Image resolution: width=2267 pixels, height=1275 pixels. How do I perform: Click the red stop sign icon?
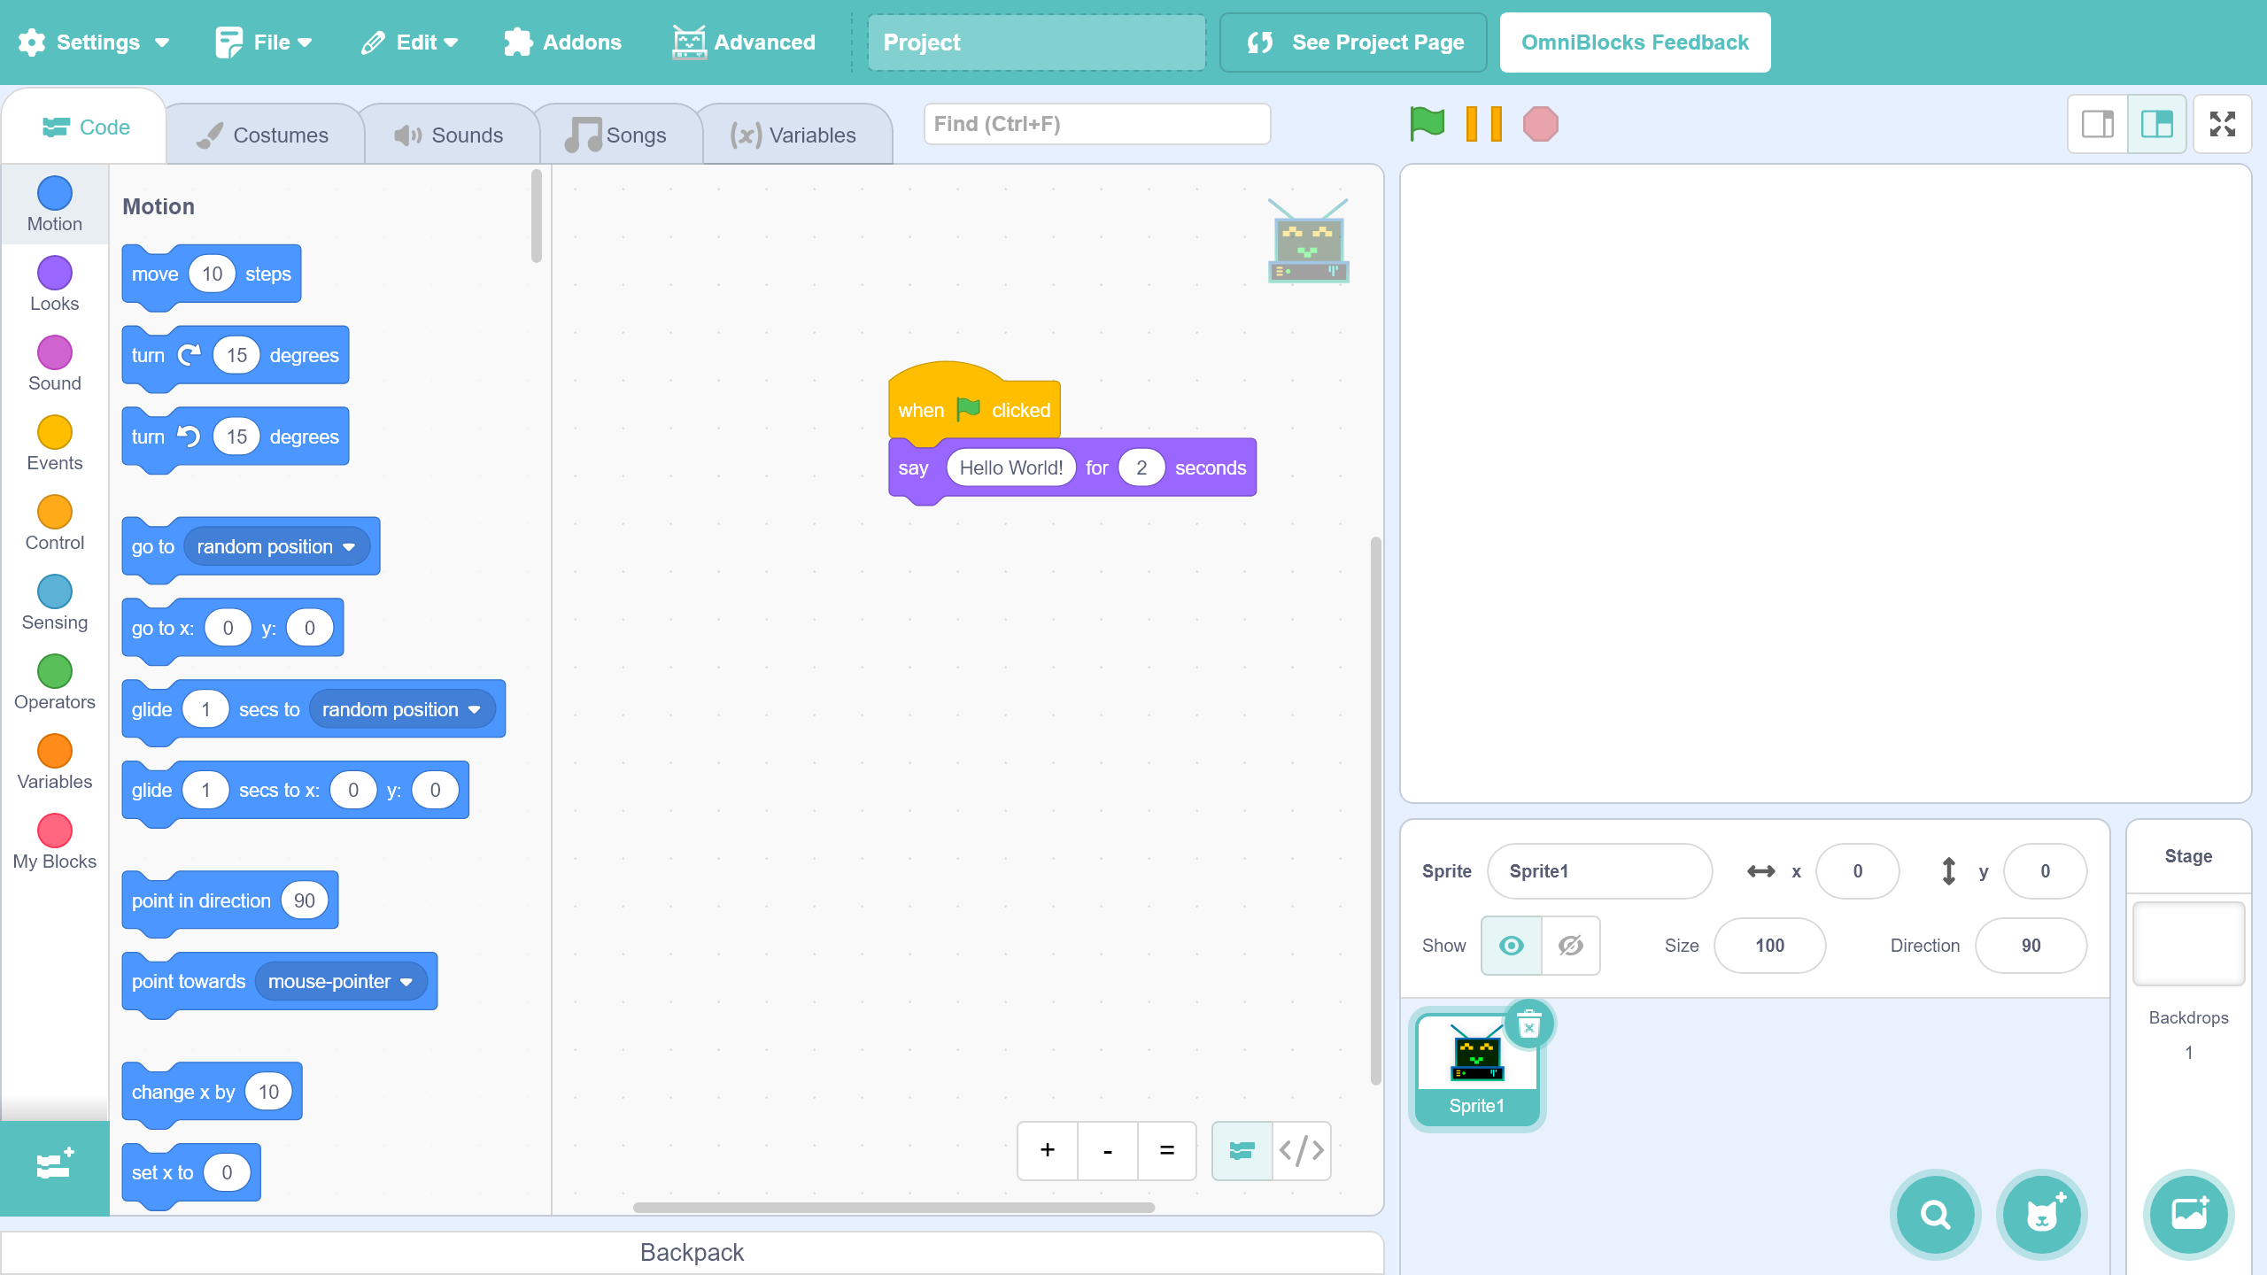[1540, 124]
